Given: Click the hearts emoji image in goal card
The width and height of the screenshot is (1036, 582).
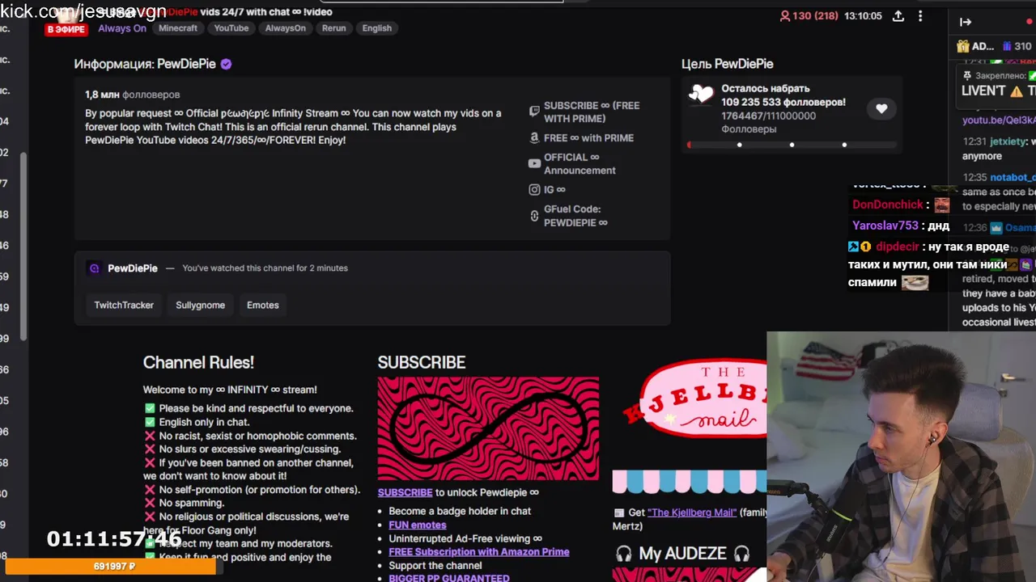Looking at the screenshot, I should point(701,95).
